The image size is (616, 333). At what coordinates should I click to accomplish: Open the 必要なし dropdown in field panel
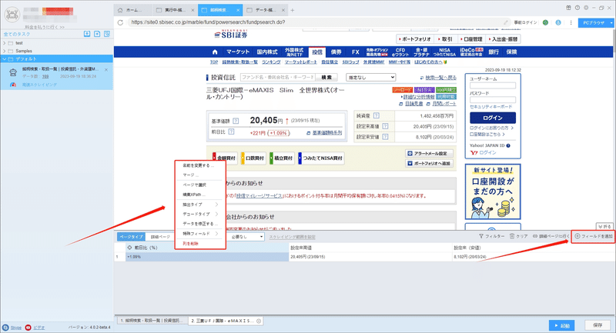[246, 237]
